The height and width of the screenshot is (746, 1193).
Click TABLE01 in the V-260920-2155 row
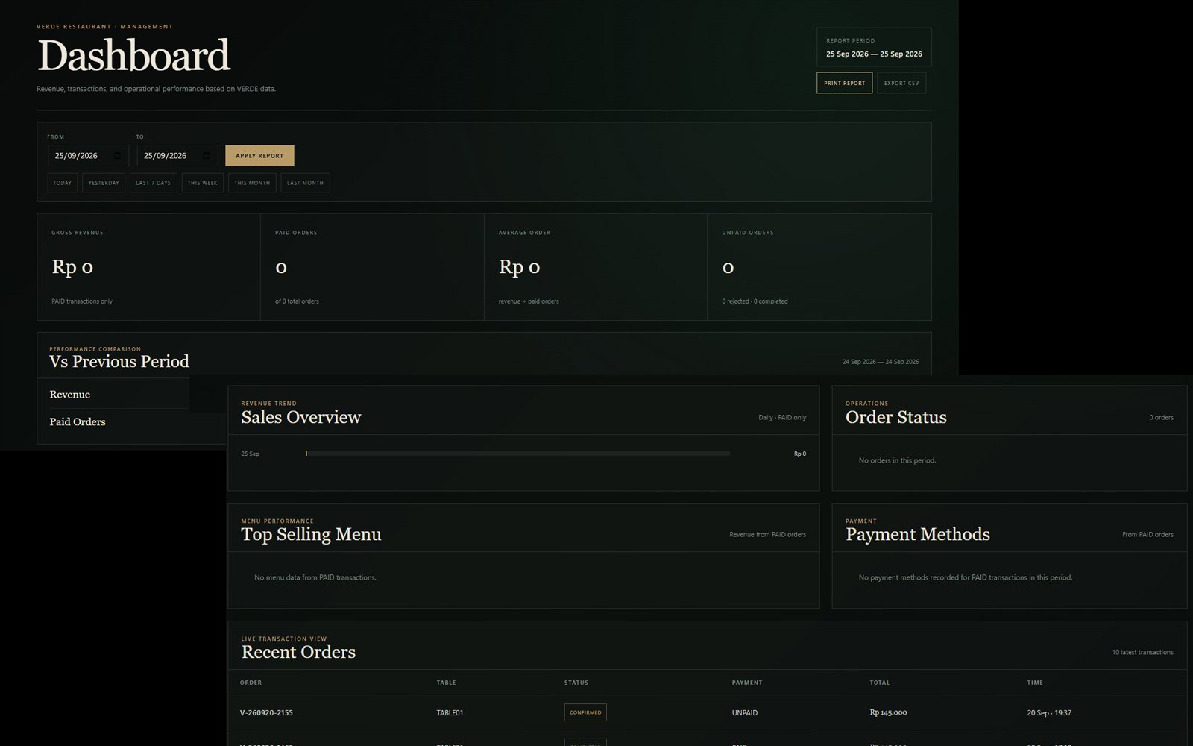[x=450, y=713]
